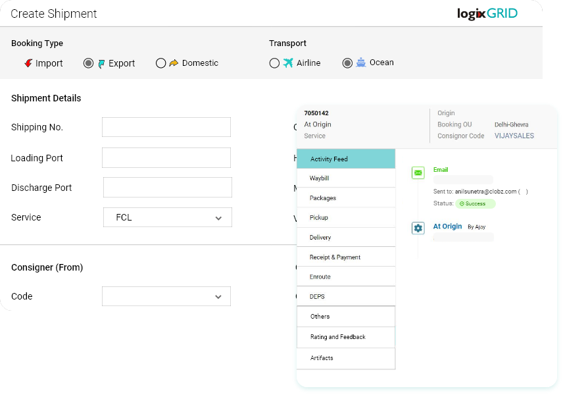Select the Ocean transport radio button
The image size is (563, 395).
(x=347, y=62)
